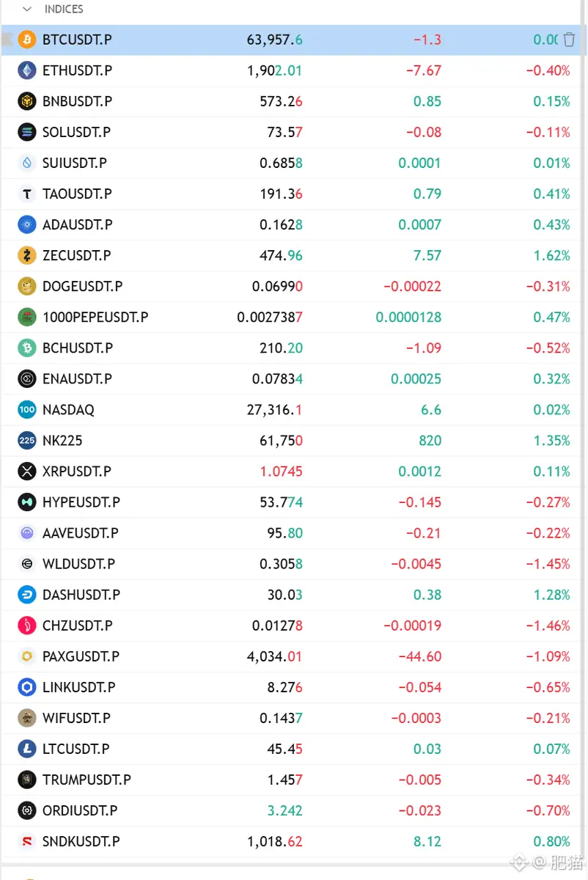Open the PAXGUSDT.P symbol
Screen dimensions: 588x880
pyautogui.click(x=81, y=656)
